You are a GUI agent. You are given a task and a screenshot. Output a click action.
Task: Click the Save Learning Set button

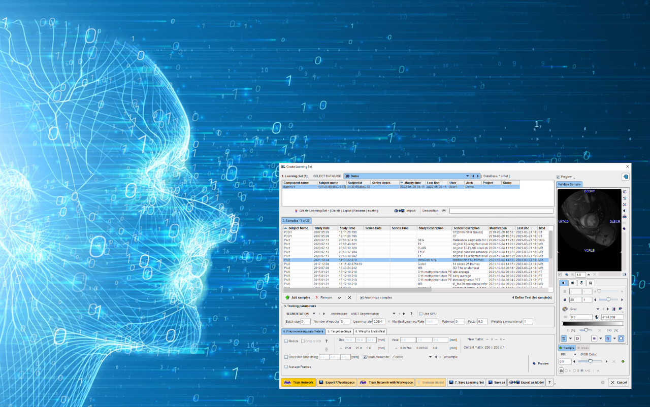(x=466, y=382)
